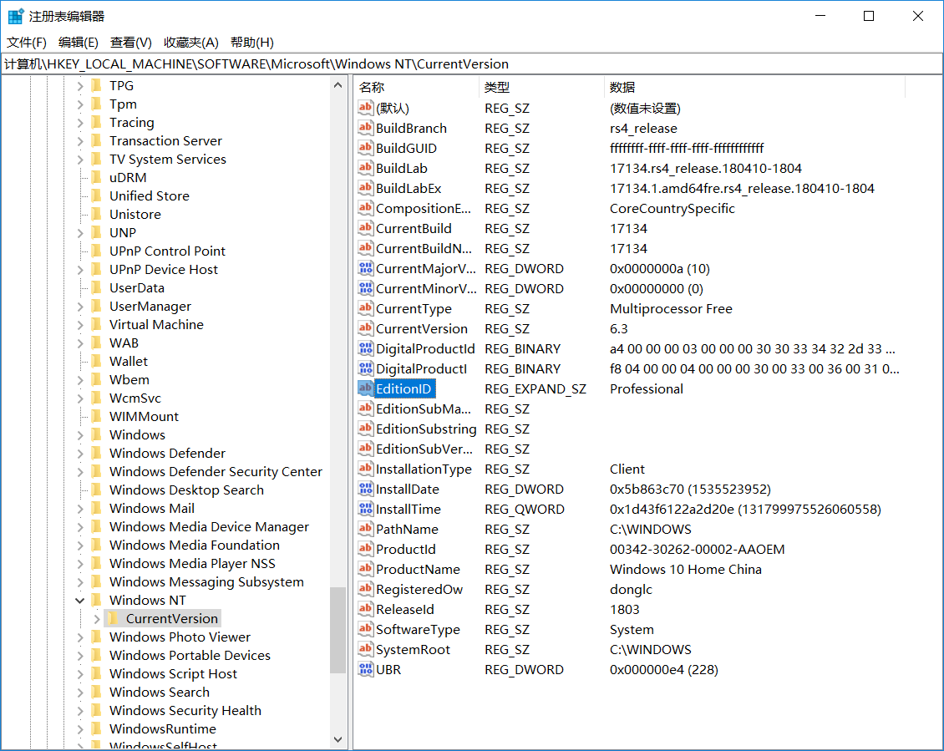Click the tree pane scroll up arrow
This screenshot has height=751, width=944.
pos(338,85)
